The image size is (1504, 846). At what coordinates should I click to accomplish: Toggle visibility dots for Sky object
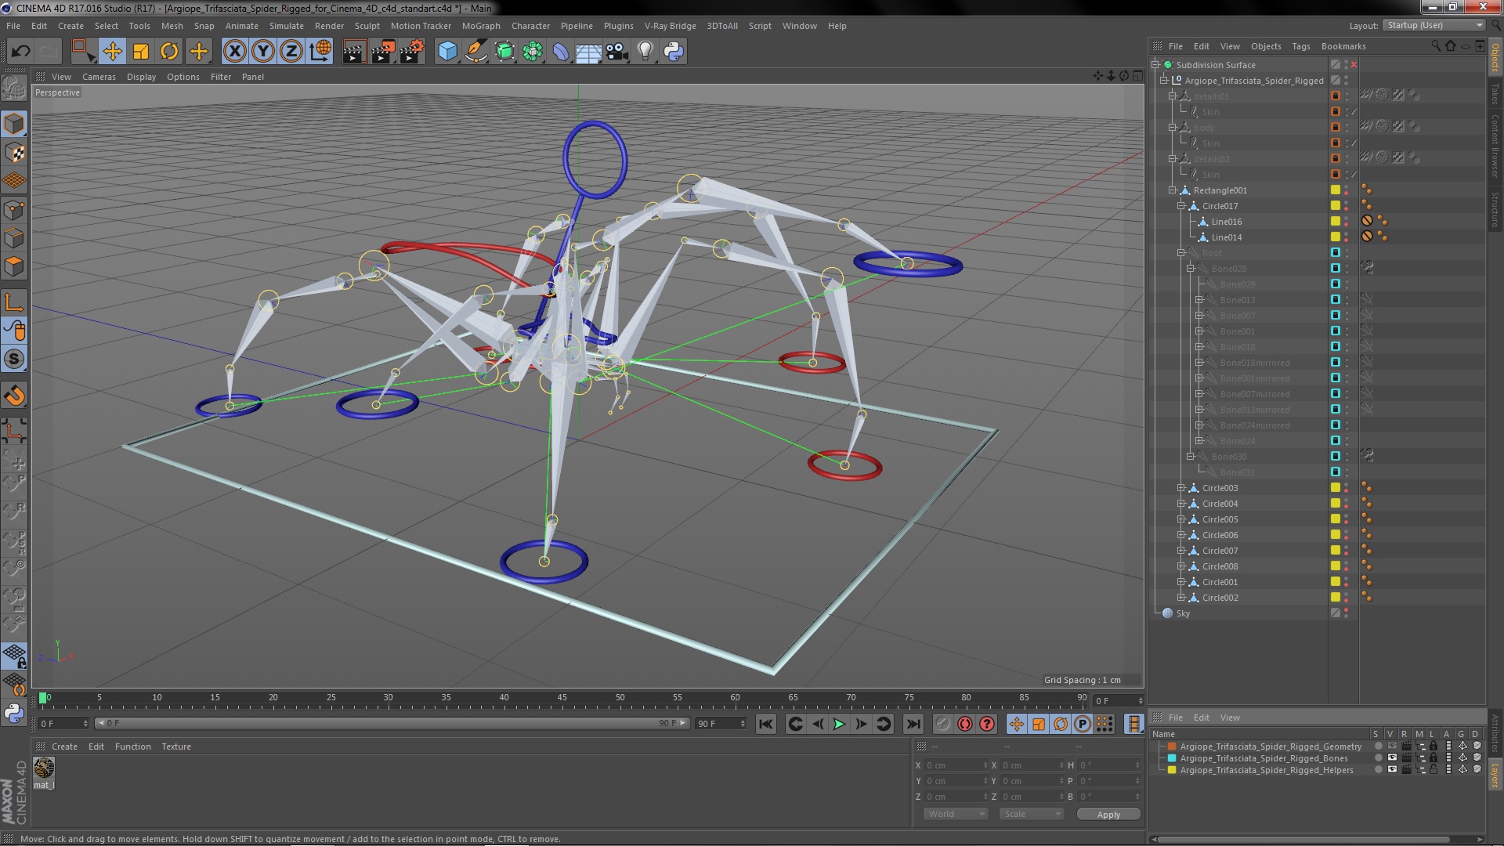coord(1347,613)
